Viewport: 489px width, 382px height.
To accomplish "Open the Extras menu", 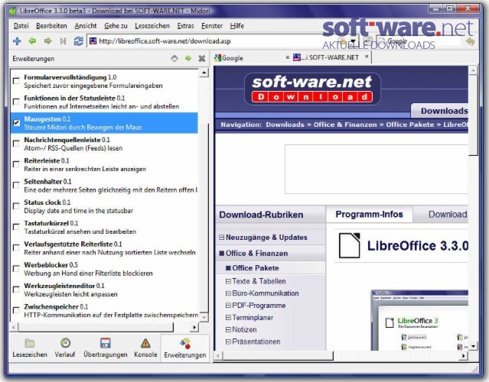I will [185, 26].
